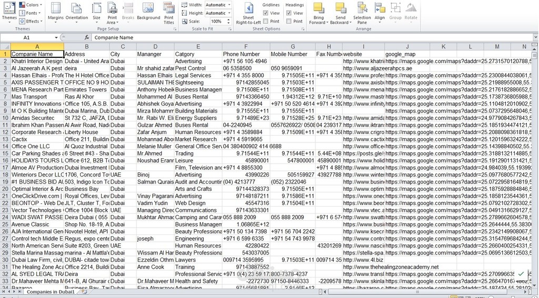Click the insert function fx icon
Image resolution: width=539 pixels, height=298 pixels.
coord(87,38)
